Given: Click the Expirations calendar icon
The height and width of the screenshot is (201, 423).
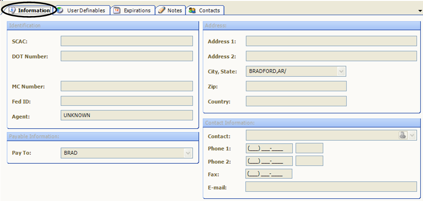Looking at the screenshot, I should coord(116,10).
